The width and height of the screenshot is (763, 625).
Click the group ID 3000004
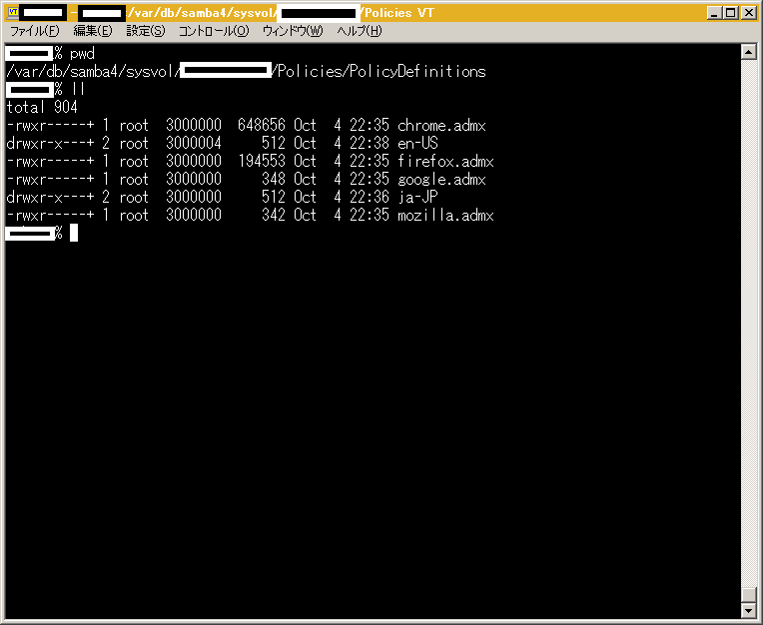194,143
